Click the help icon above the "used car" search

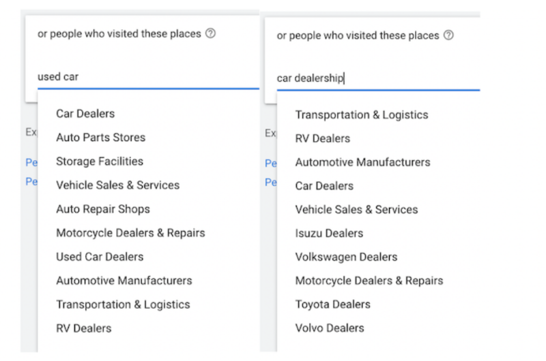[x=210, y=34]
